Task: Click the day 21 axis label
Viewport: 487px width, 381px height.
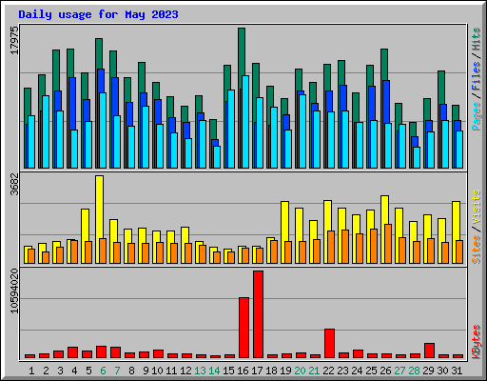Action: [x=314, y=371]
